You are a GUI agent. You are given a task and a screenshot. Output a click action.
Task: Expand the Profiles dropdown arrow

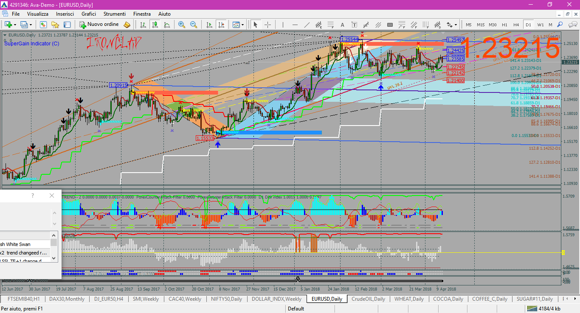tap(31, 25)
